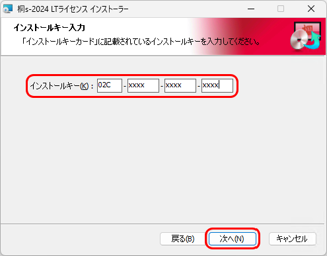Click the instruction text about the install key card

click(141, 41)
